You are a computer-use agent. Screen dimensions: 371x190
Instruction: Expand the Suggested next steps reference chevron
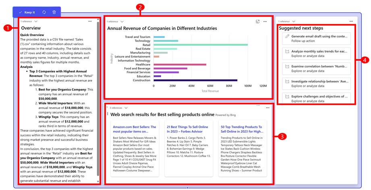tap(294, 21)
